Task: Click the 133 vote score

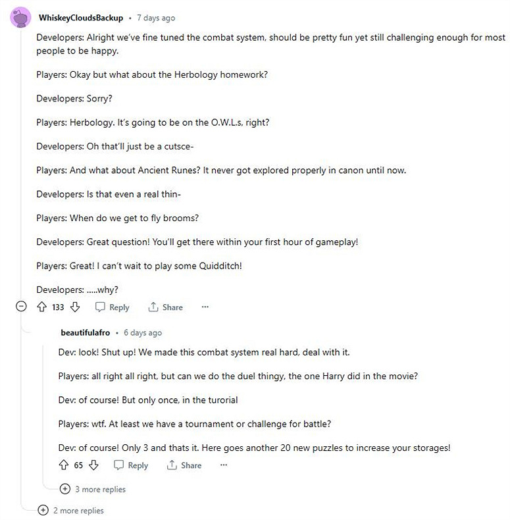Action: (x=59, y=307)
